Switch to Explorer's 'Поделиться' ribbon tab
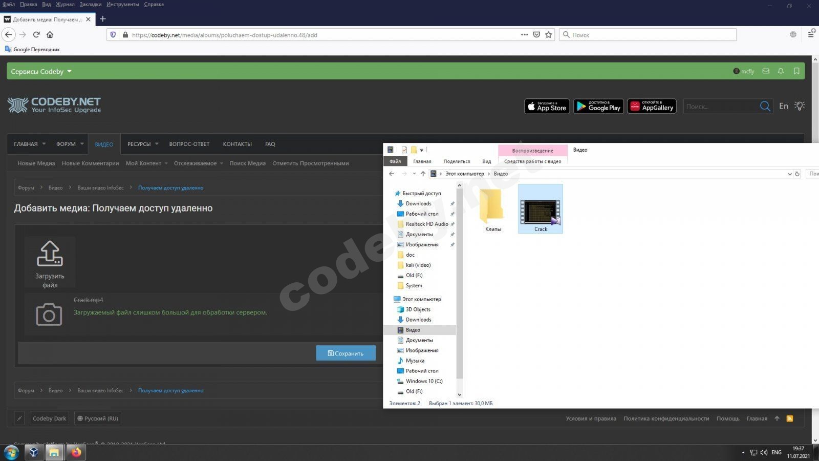Screen dimensions: 819x461 [457, 161]
